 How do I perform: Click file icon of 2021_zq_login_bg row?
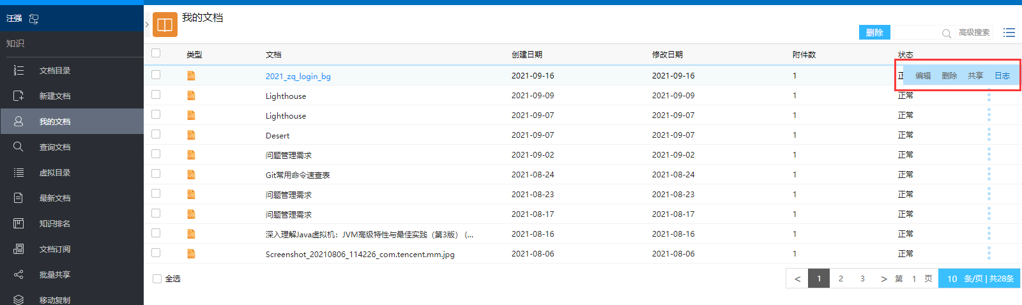[x=191, y=76]
